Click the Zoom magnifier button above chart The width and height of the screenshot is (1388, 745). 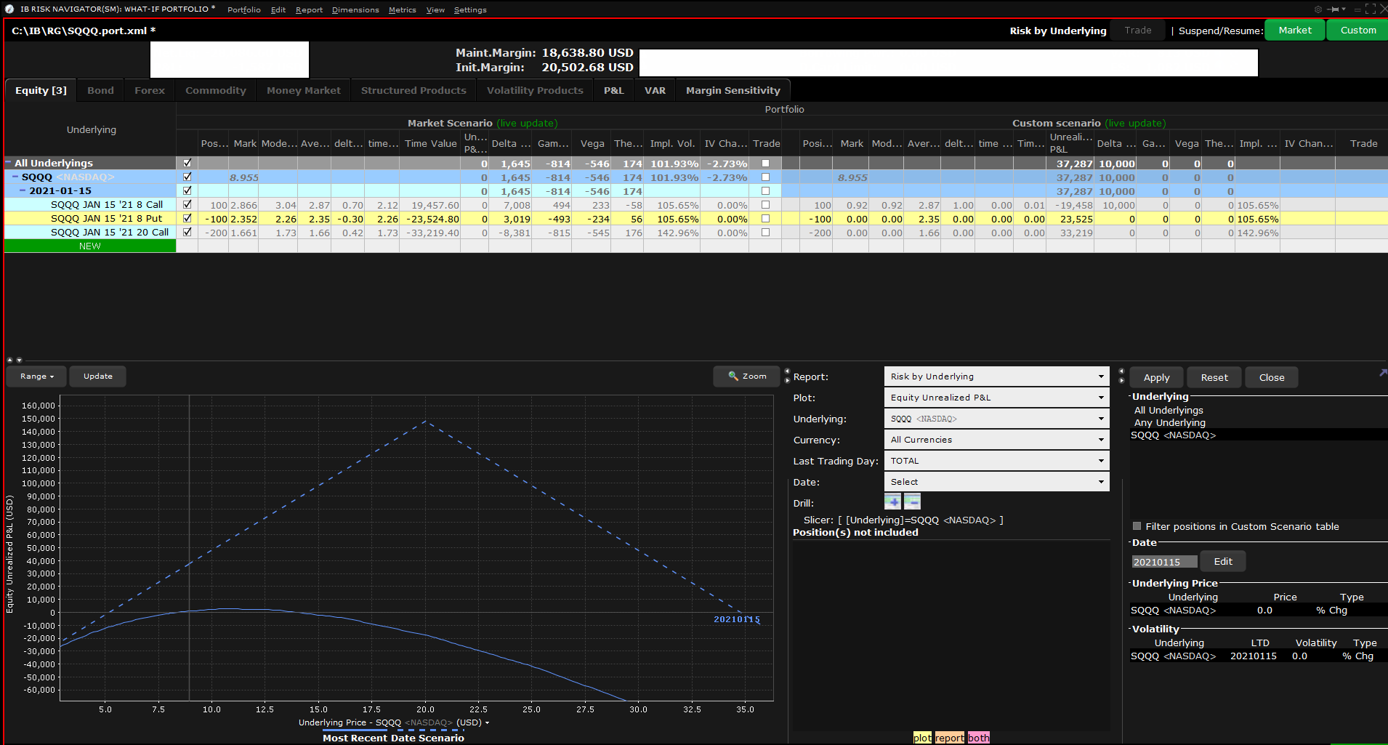point(747,376)
